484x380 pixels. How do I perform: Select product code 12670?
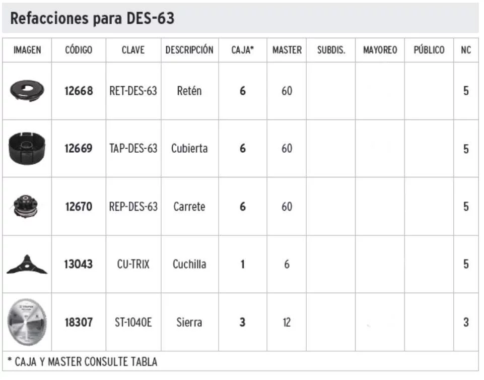tap(79, 207)
